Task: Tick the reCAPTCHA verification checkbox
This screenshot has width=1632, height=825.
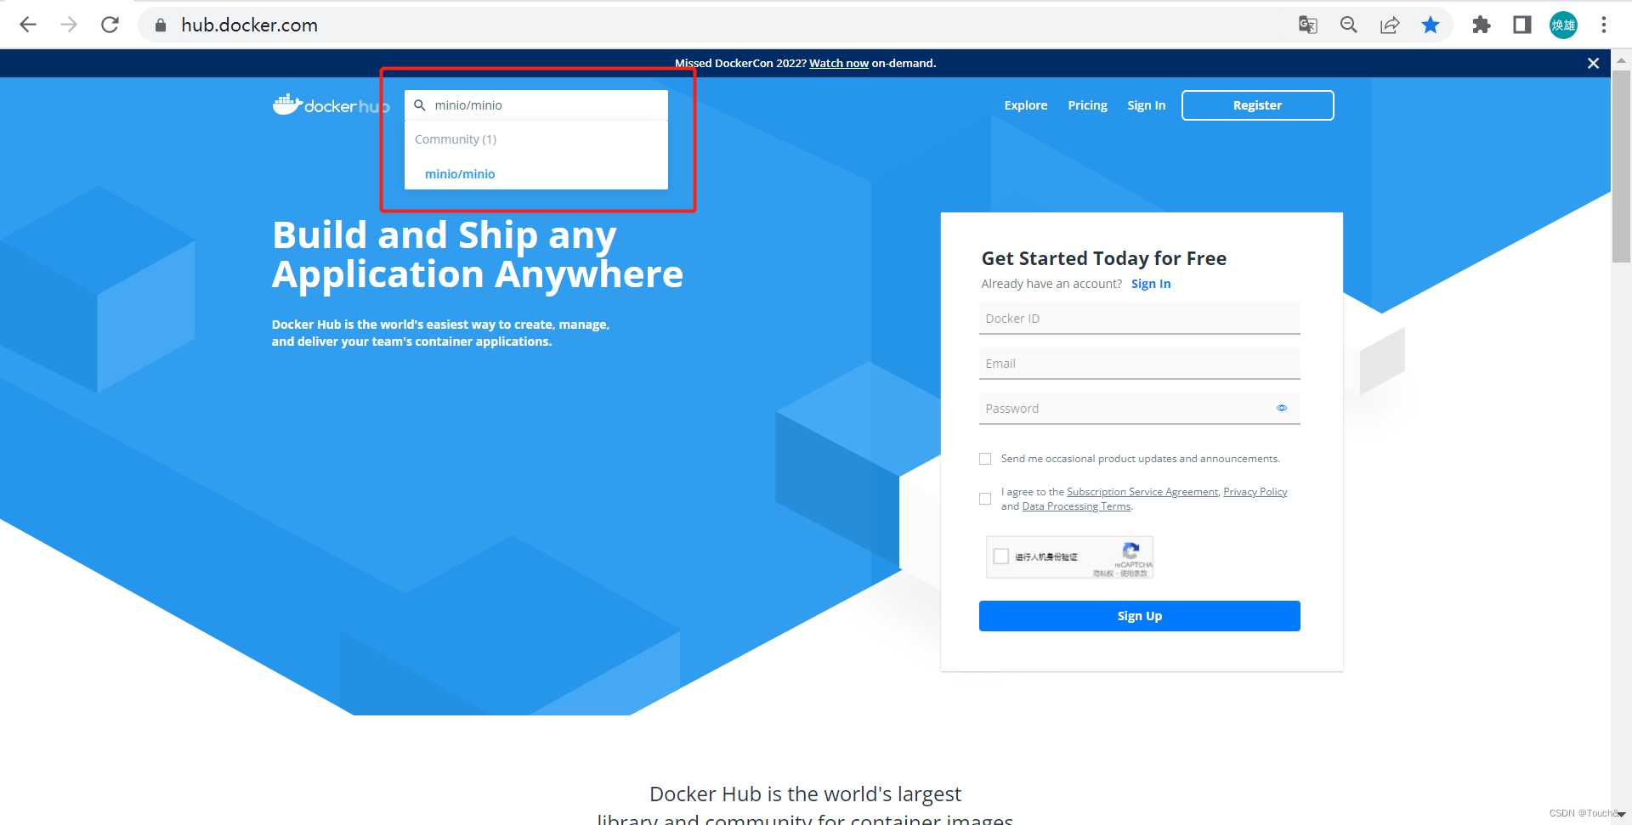Action: [1001, 557]
